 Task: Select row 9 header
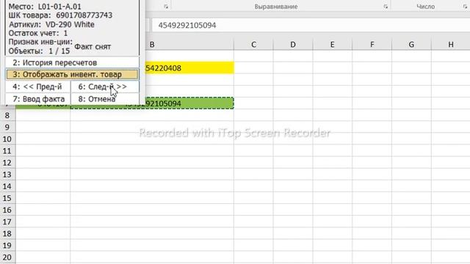[x=7, y=127]
